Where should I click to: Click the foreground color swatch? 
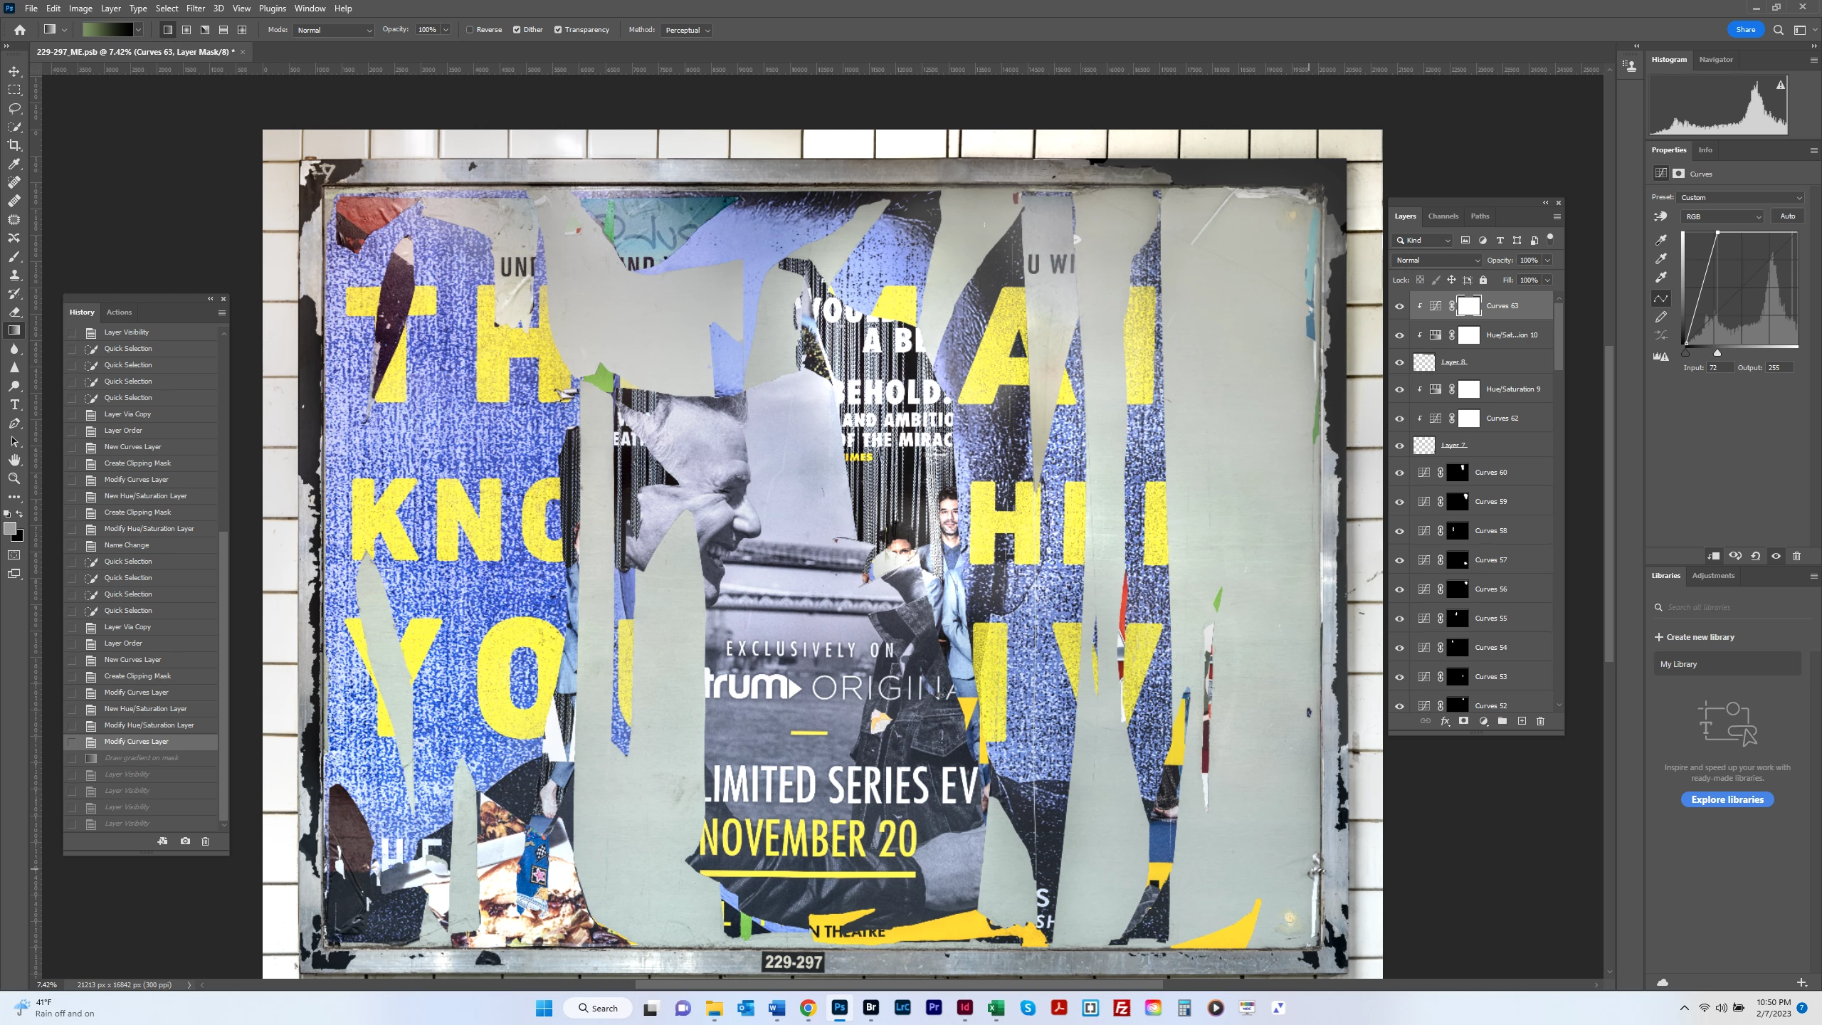[x=10, y=528]
